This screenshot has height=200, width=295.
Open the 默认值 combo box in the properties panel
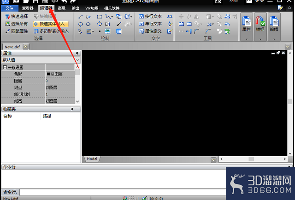tap(41, 60)
